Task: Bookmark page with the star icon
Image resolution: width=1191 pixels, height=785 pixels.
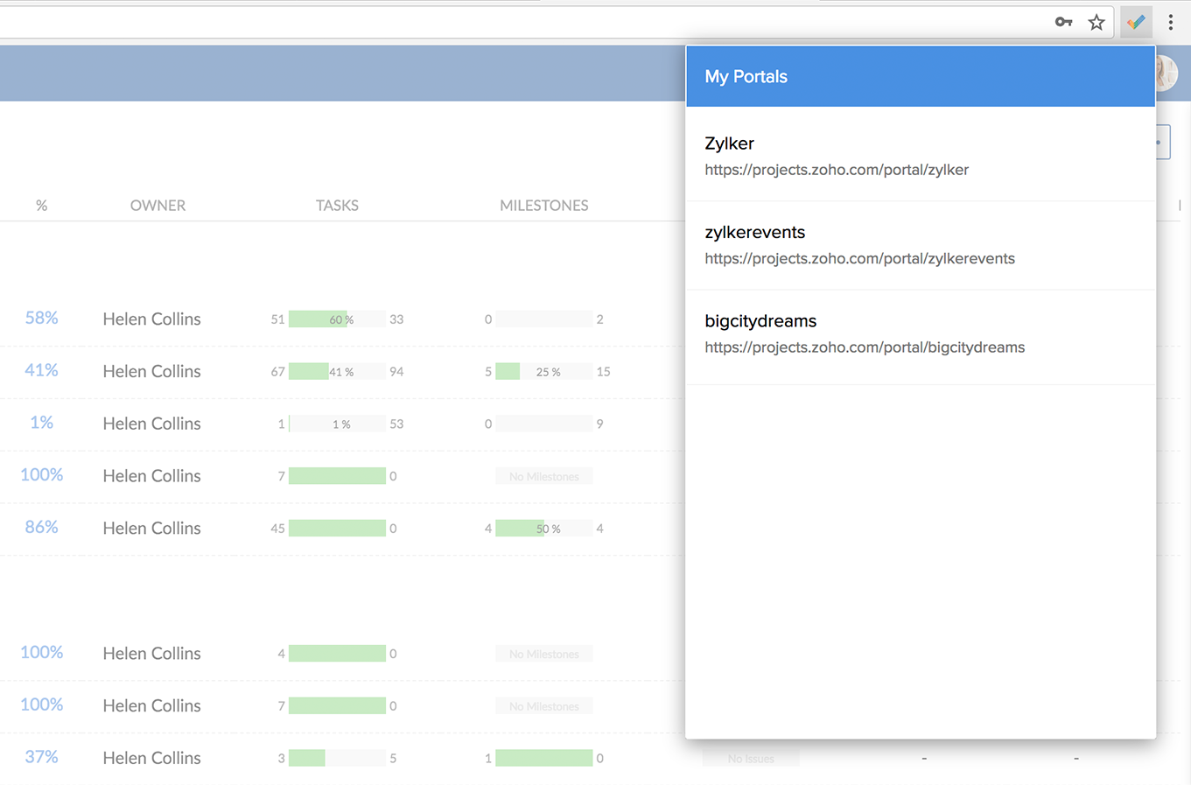Action: 1096,22
